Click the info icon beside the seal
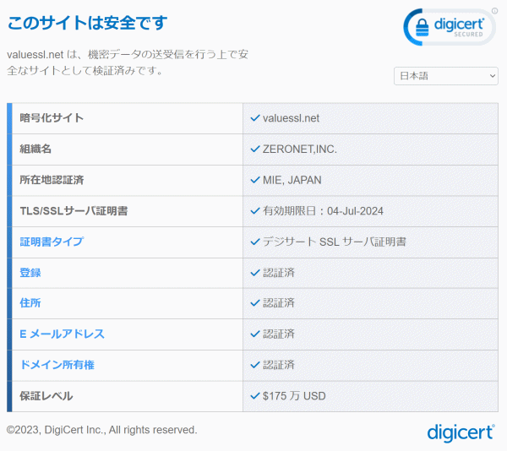The width and height of the screenshot is (507, 451). [x=494, y=11]
